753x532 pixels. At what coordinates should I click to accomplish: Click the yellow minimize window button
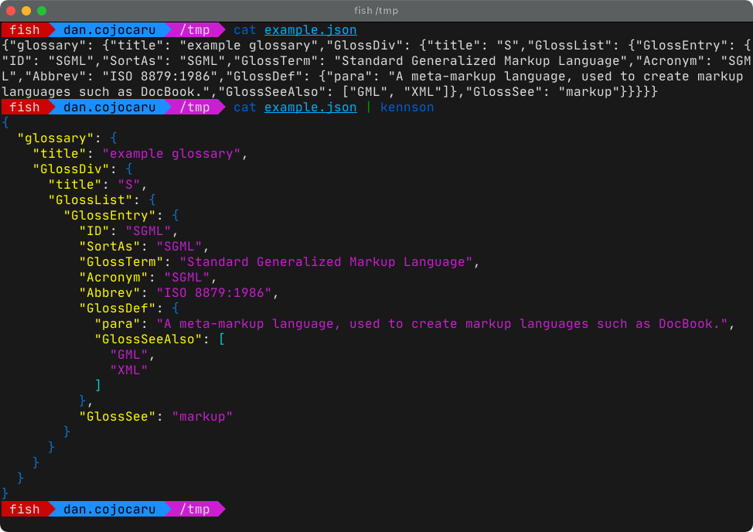pyautogui.click(x=26, y=11)
